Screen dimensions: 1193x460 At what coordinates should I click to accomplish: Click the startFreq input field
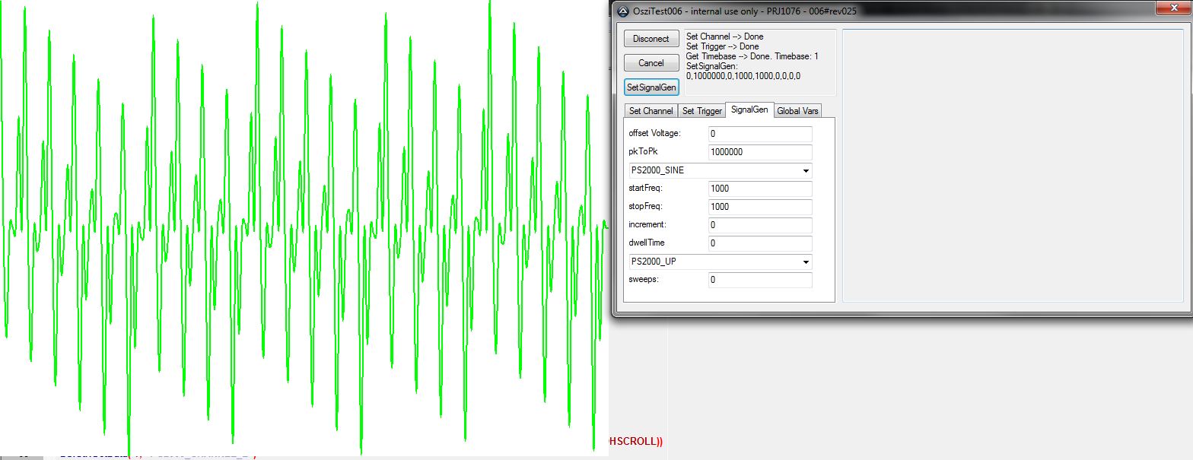(x=759, y=189)
